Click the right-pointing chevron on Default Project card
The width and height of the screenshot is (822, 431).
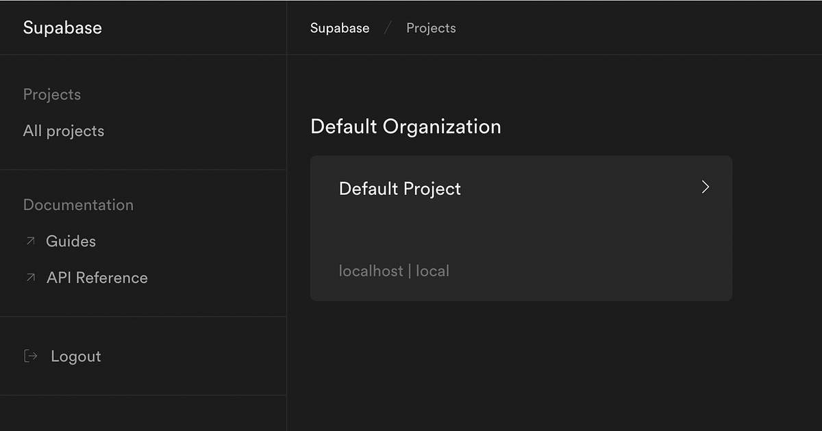coord(705,187)
